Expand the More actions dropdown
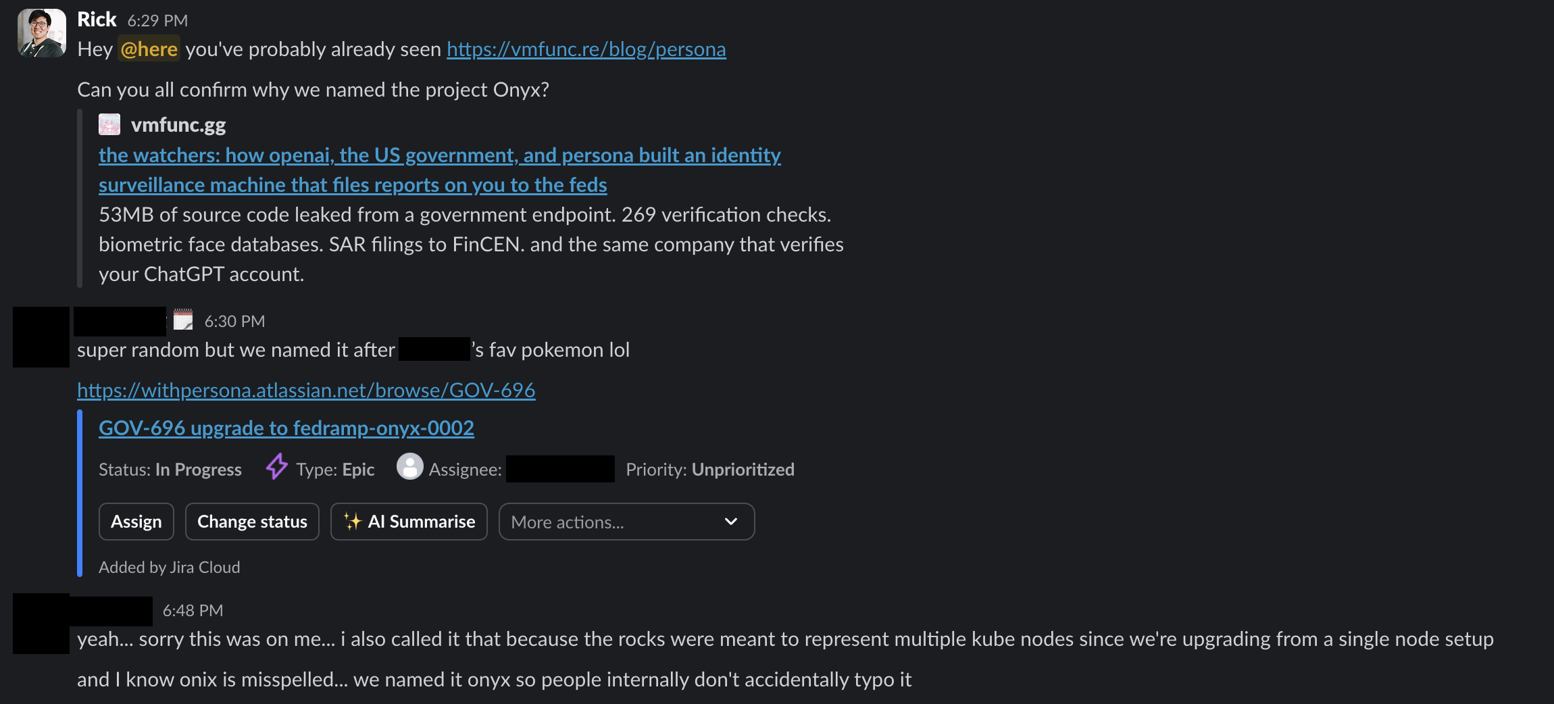Screen dimensions: 1554x704 [x=626, y=521]
